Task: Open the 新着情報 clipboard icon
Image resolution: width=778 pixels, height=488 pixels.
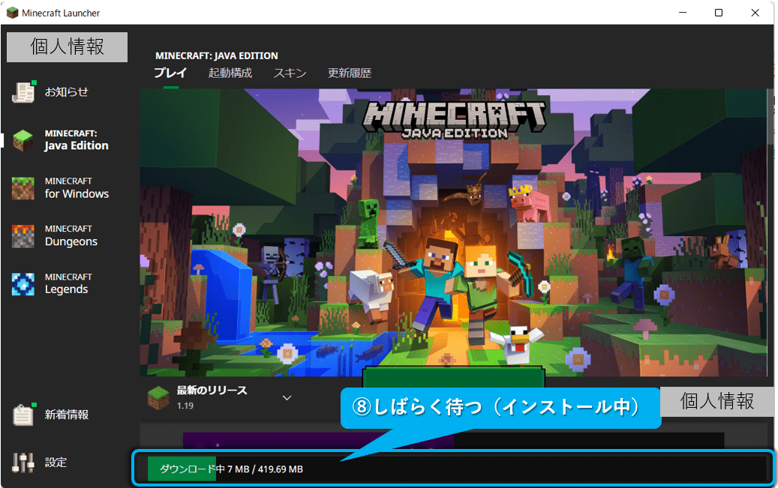Action: 23,415
